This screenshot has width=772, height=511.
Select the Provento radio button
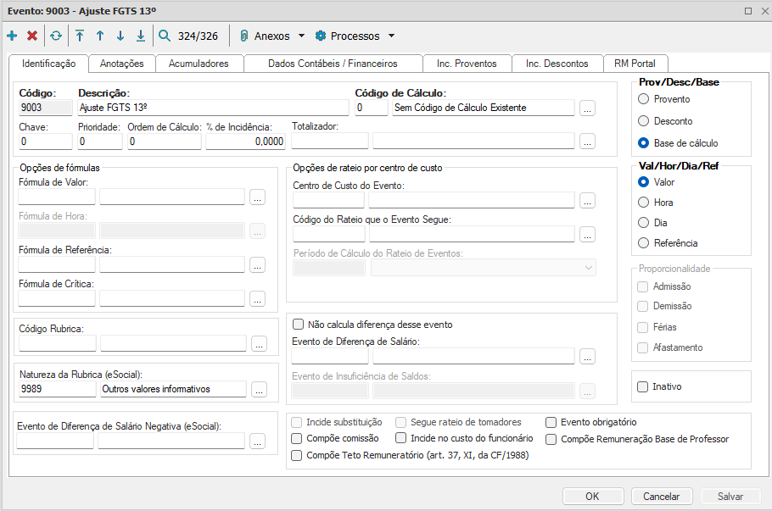[644, 99]
